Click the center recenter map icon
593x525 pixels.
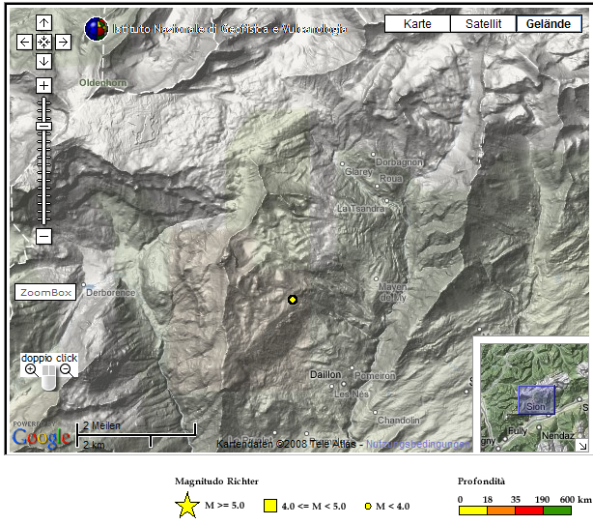click(43, 42)
